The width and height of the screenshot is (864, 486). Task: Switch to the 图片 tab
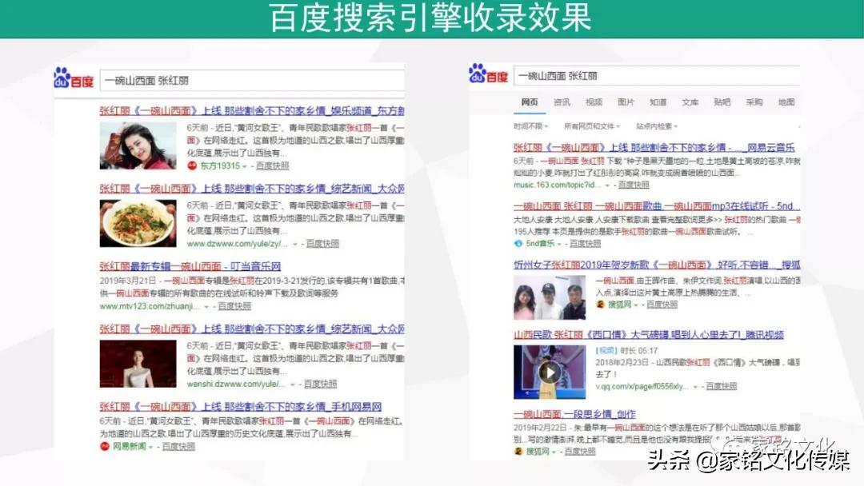(626, 102)
